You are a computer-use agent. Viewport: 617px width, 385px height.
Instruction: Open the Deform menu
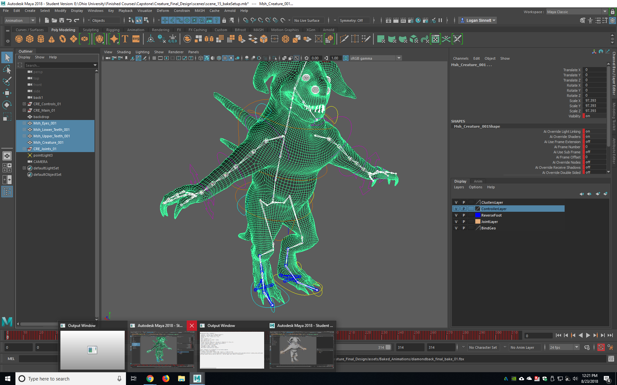163,11
